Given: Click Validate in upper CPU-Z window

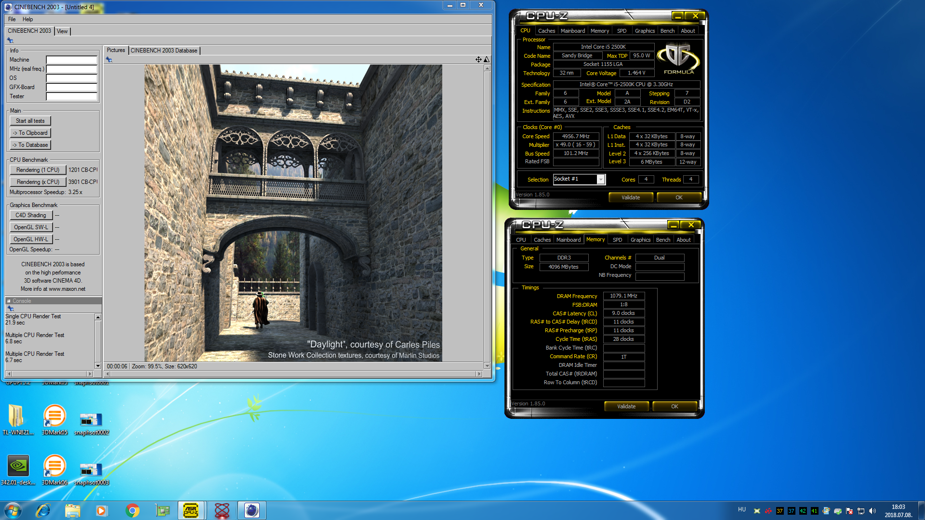Looking at the screenshot, I should coord(631,197).
